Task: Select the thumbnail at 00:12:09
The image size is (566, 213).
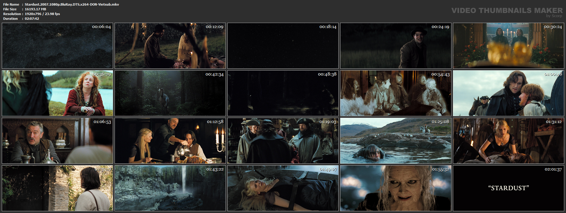Action: coord(170,46)
